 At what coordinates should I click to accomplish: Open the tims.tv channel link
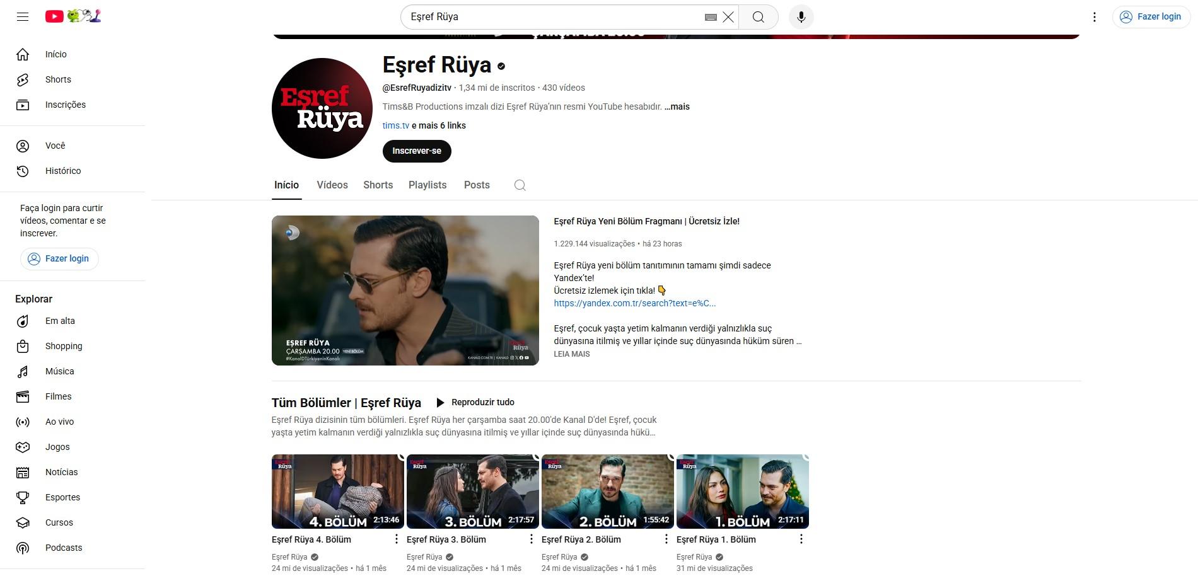tap(395, 125)
